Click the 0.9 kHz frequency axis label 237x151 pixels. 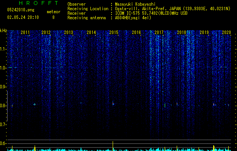[x=3, y=87]
